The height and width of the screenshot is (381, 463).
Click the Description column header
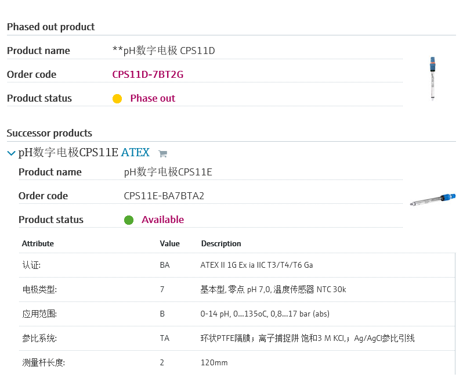click(x=220, y=243)
